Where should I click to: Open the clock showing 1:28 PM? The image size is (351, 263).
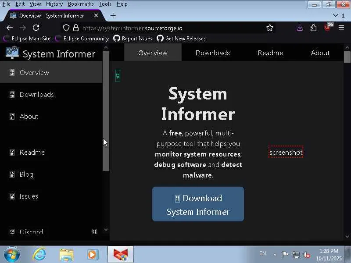329,255
